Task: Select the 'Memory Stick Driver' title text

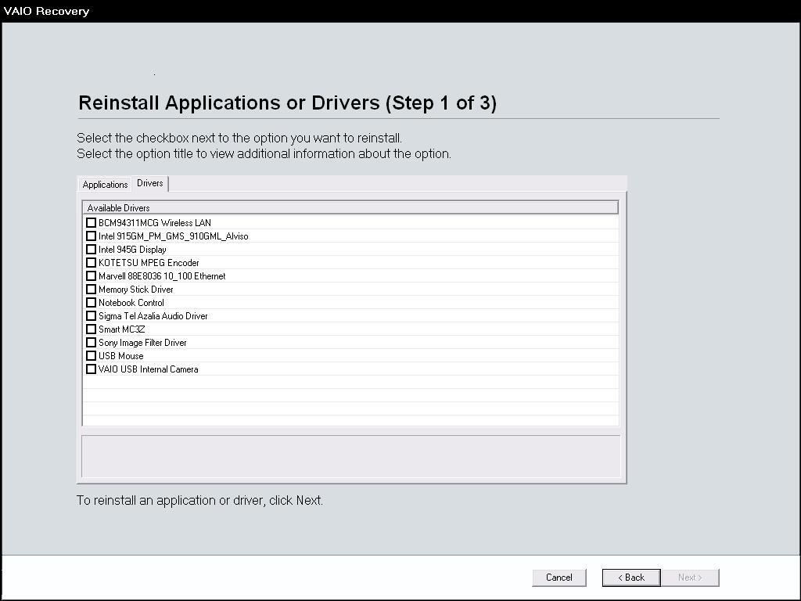Action: click(136, 290)
